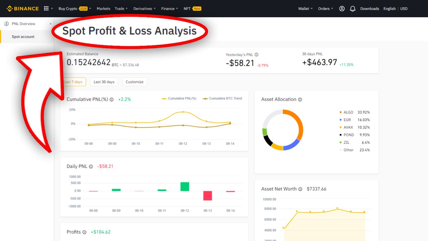Open Customize date range

(134, 82)
